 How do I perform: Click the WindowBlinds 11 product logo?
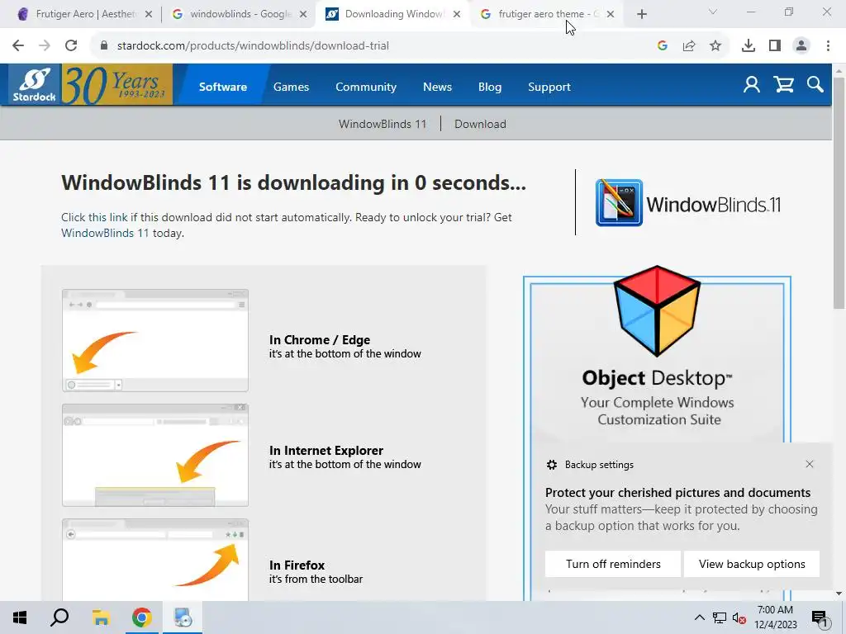tap(688, 203)
